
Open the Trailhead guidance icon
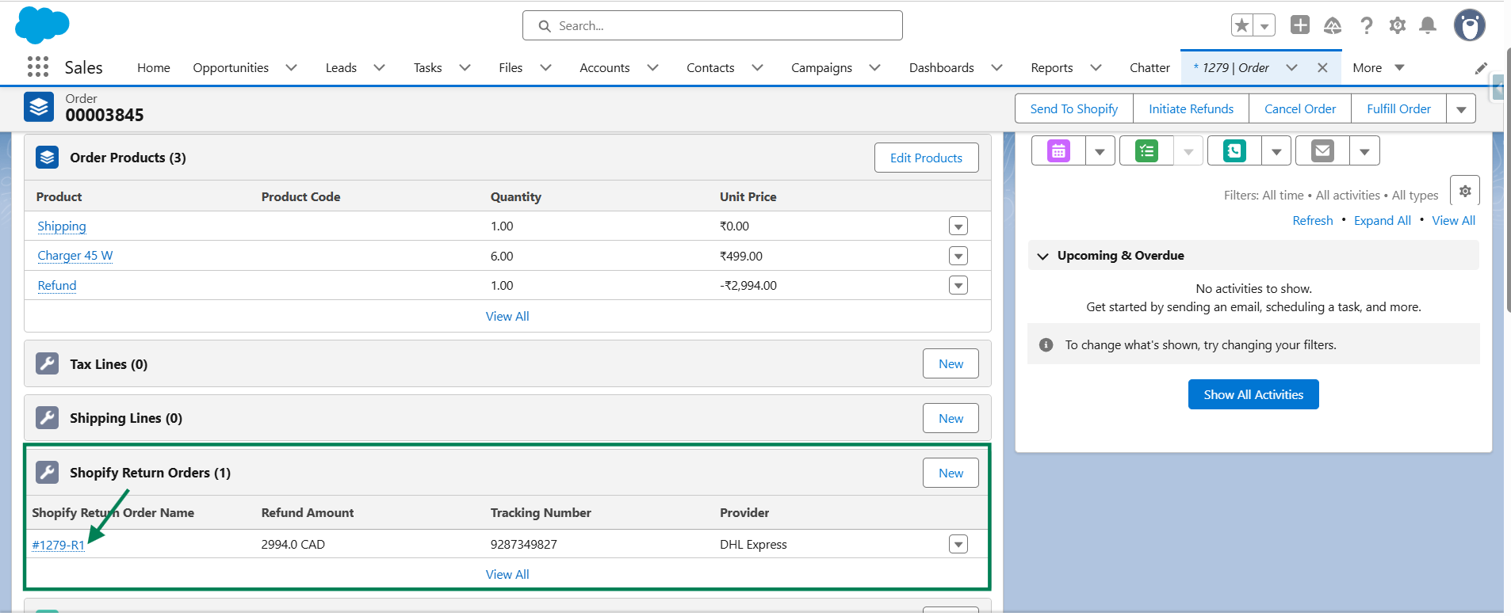tap(1333, 25)
